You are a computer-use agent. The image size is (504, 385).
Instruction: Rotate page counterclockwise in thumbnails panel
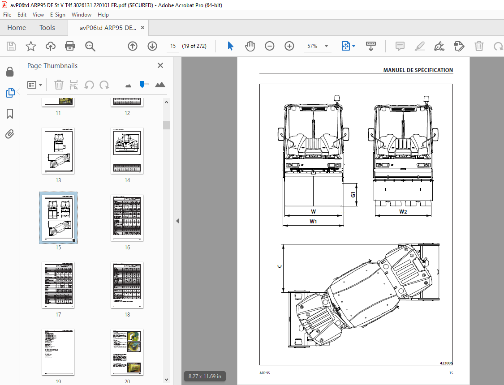(89, 85)
